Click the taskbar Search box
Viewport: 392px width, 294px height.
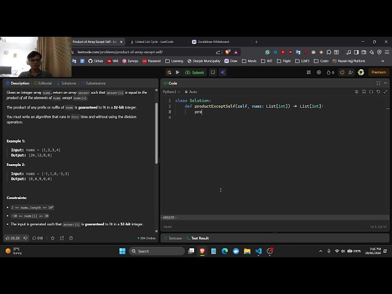tap(157, 251)
